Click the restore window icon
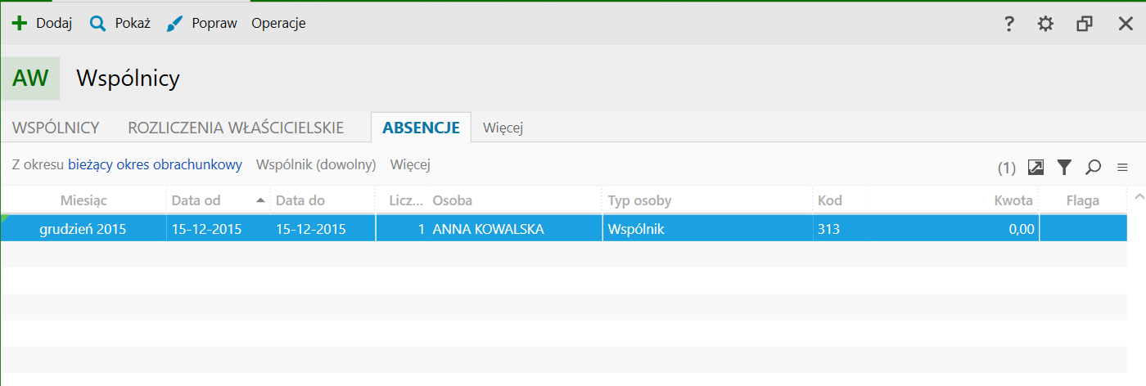 tap(1085, 24)
